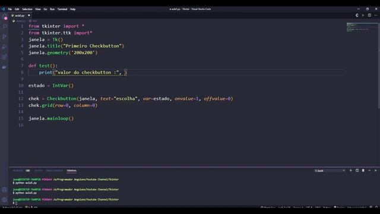The width and height of the screenshot is (380, 214).
Task: Open the Accounts icon in activity bar
Action: pos(4,190)
